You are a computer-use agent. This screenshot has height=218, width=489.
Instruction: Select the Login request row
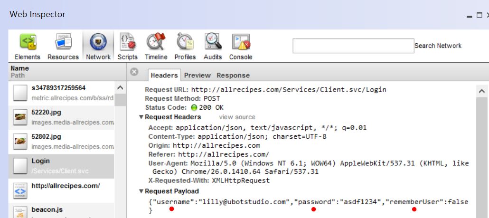pyautogui.click(x=61, y=166)
